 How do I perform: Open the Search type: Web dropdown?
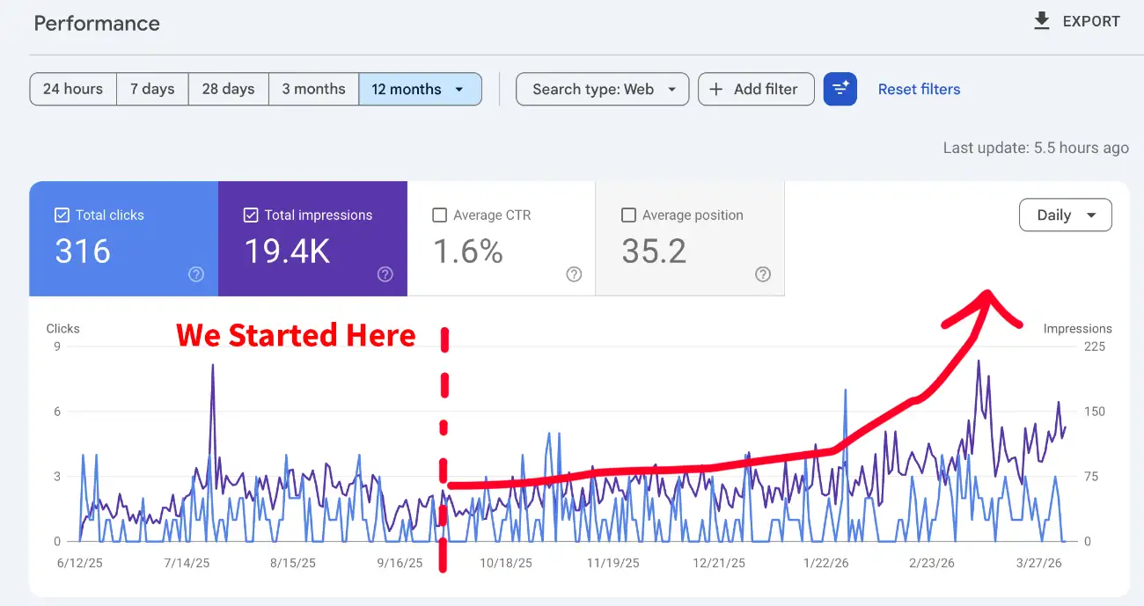click(602, 89)
